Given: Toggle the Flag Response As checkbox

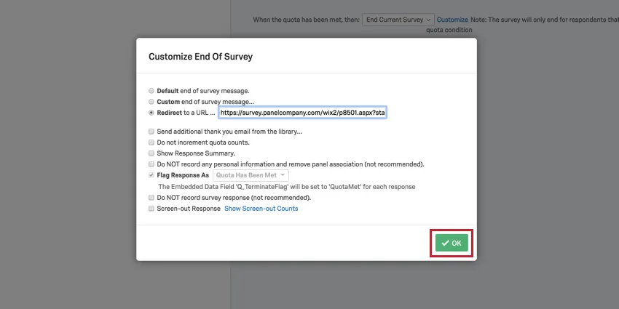Looking at the screenshot, I should tap(151, 175).
